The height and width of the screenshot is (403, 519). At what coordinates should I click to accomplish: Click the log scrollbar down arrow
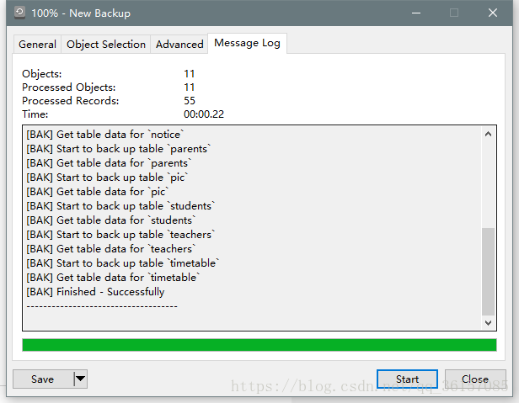pos(489,323)
